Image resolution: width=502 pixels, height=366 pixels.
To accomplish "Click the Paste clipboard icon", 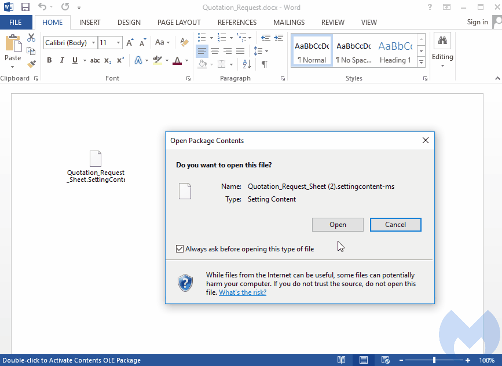I will pyautogui.click(x=13, y=43).
